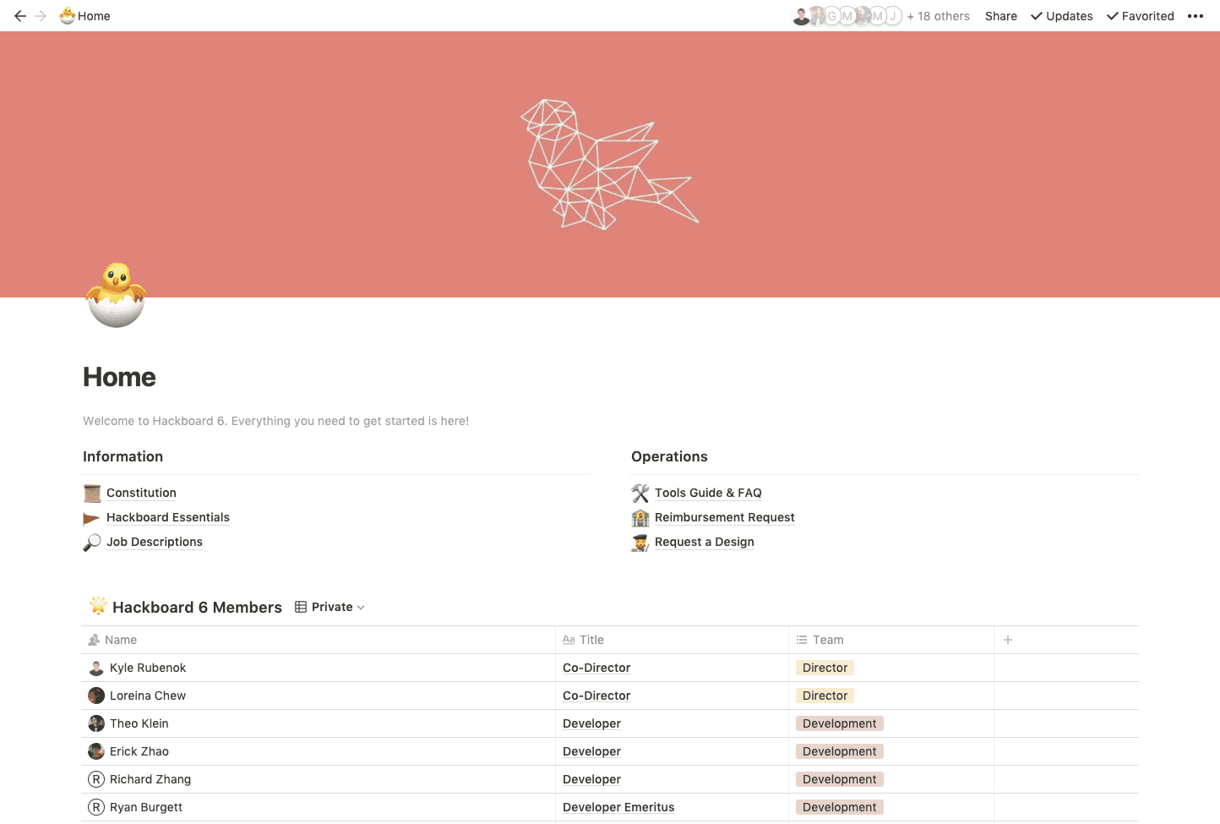Go back using the back arrow

pyautogui.click(x=20, y=16)
